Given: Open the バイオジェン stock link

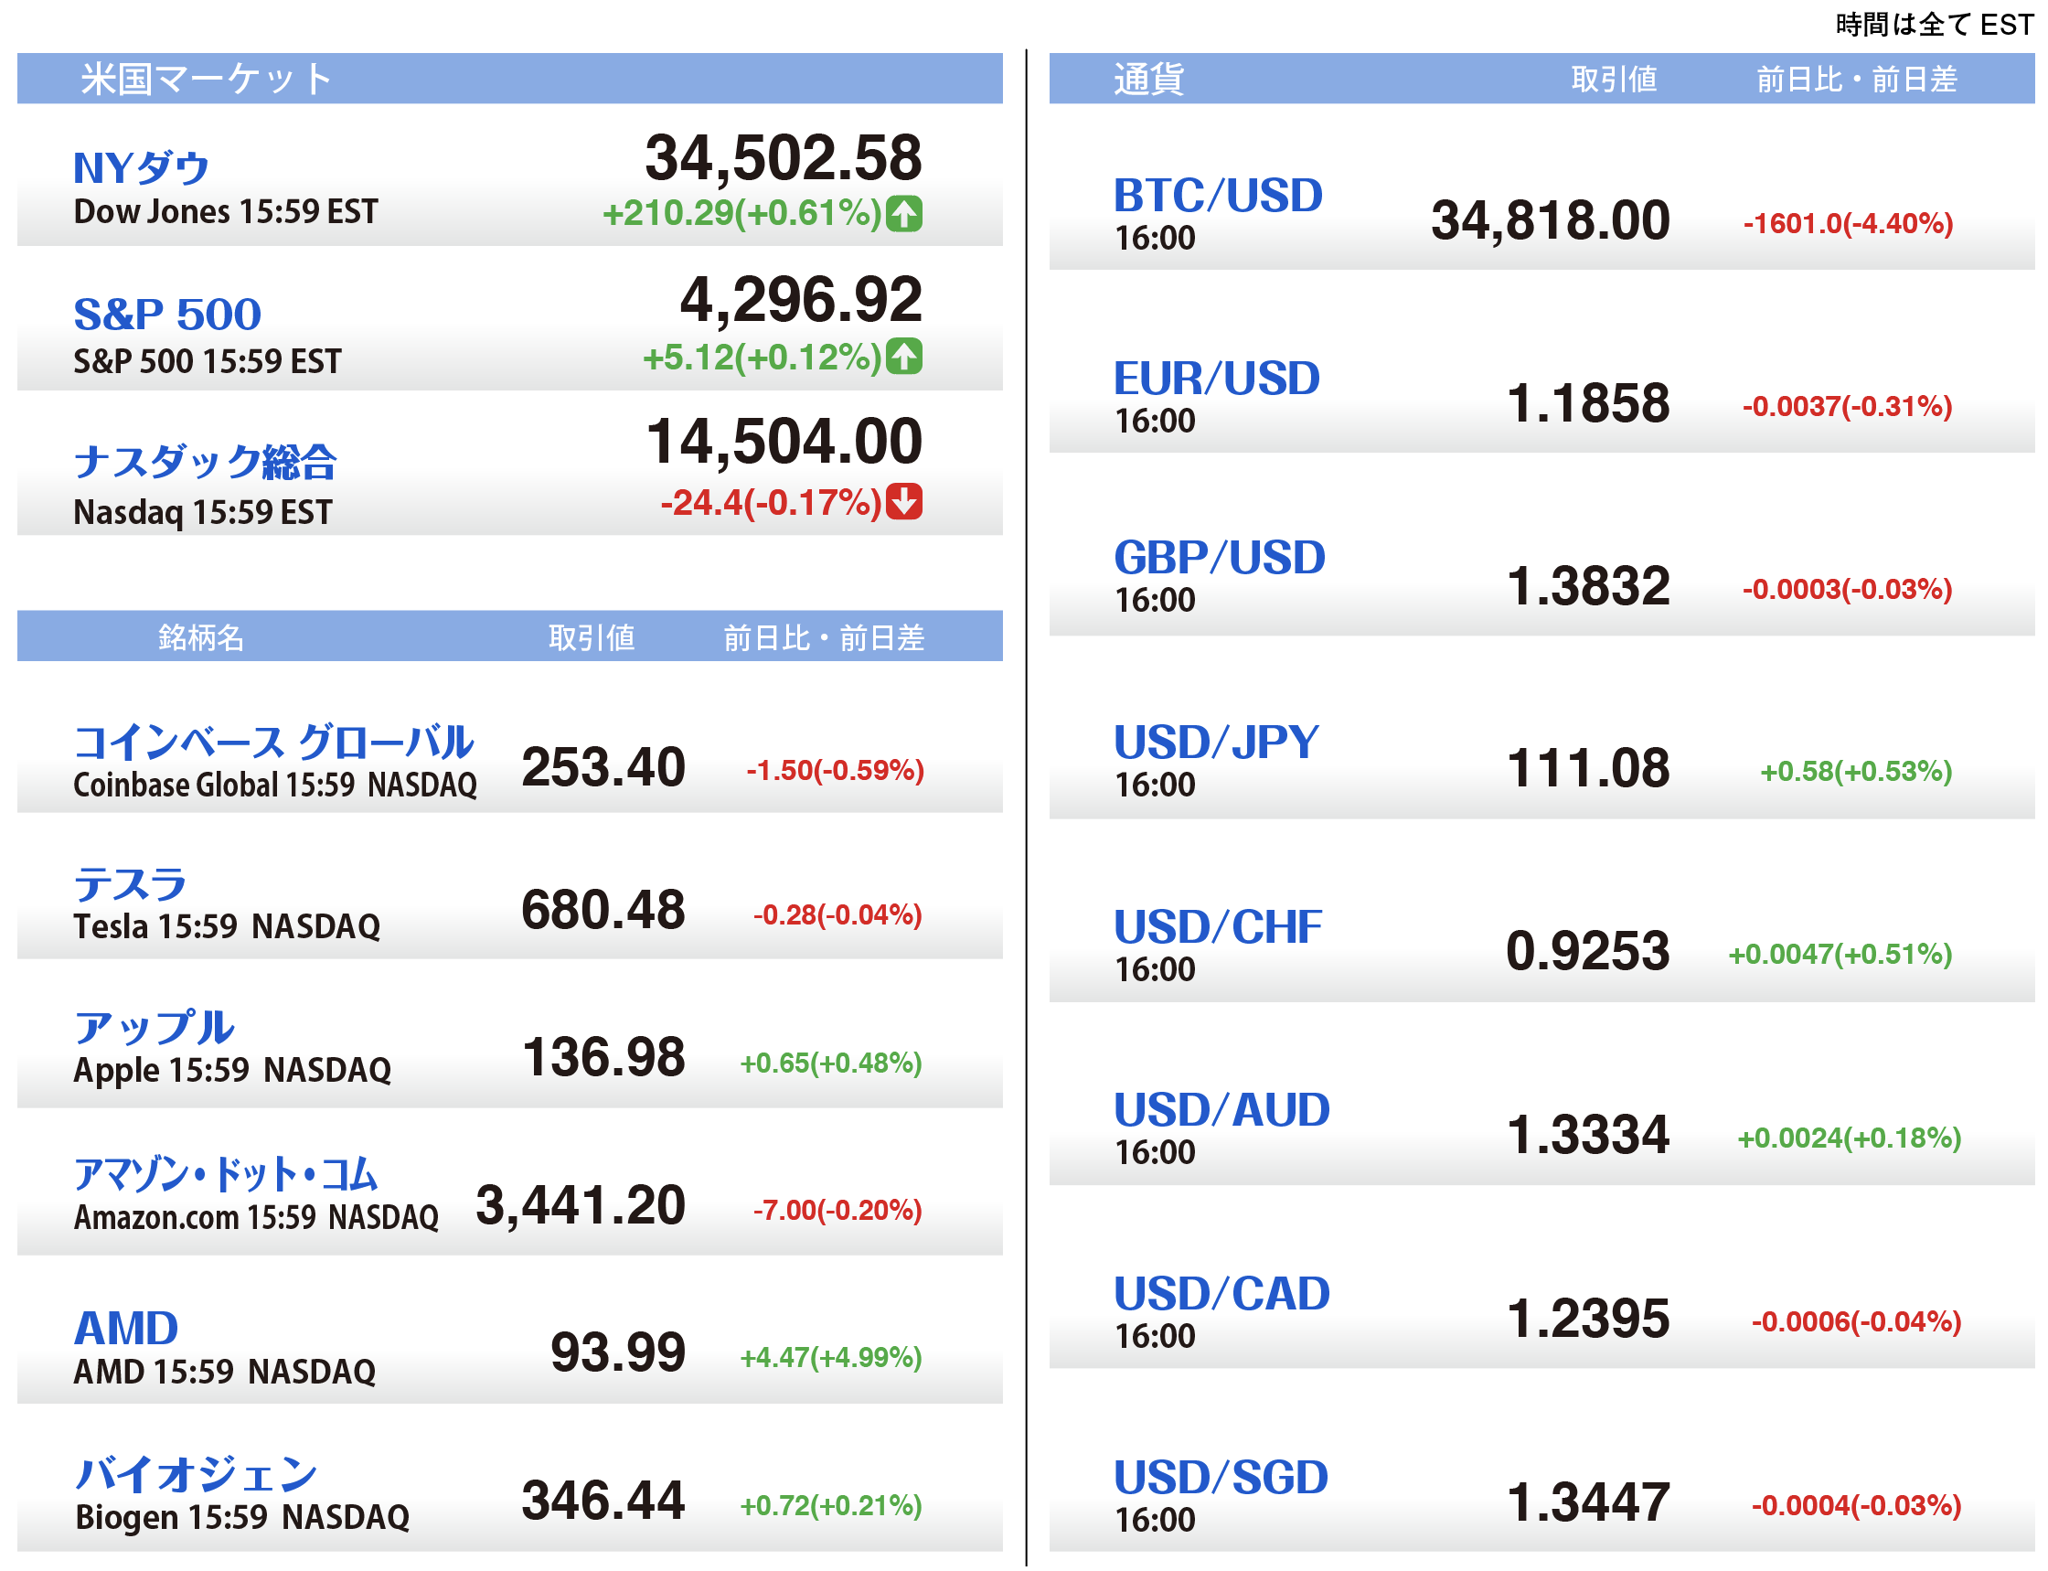Looking at the screenshot, I should 197,1475.
